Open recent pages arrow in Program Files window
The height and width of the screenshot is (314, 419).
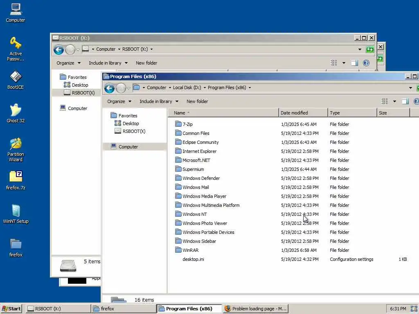click(x=128, y=88)
